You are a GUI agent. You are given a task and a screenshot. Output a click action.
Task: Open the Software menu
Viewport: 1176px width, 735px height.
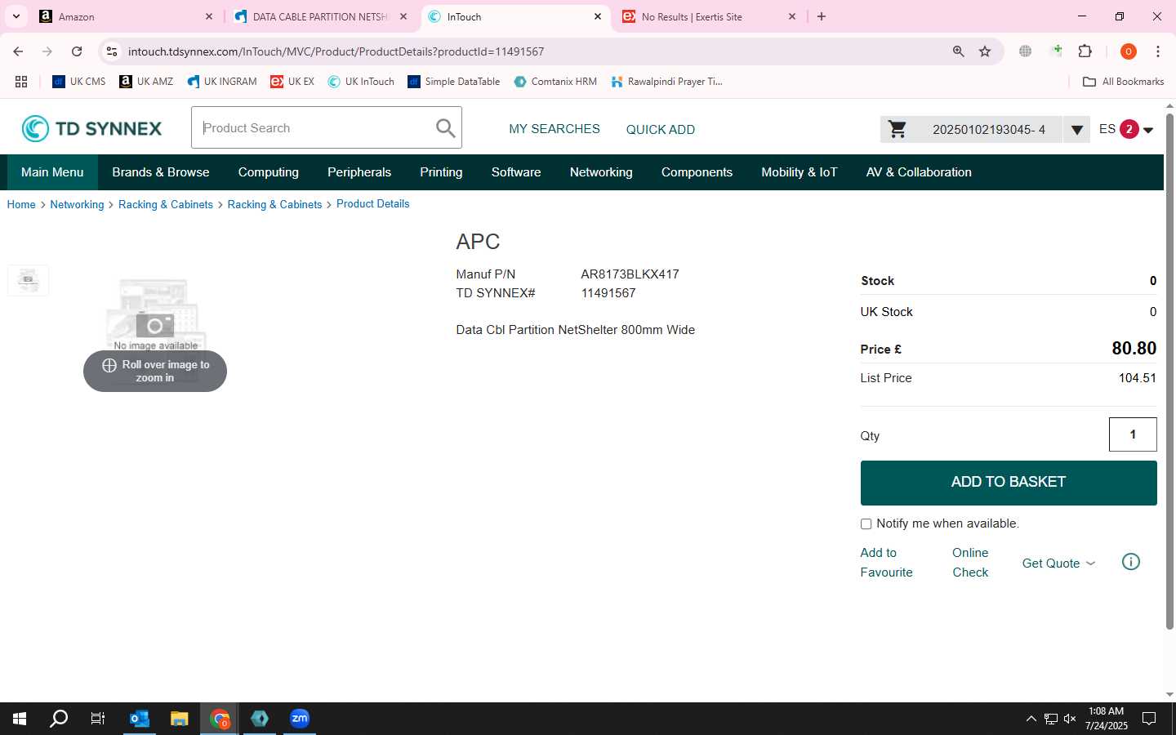coord(516,172)
